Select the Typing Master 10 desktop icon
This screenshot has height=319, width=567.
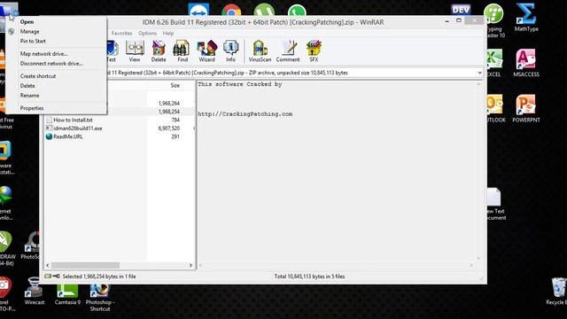click(494, 20)
